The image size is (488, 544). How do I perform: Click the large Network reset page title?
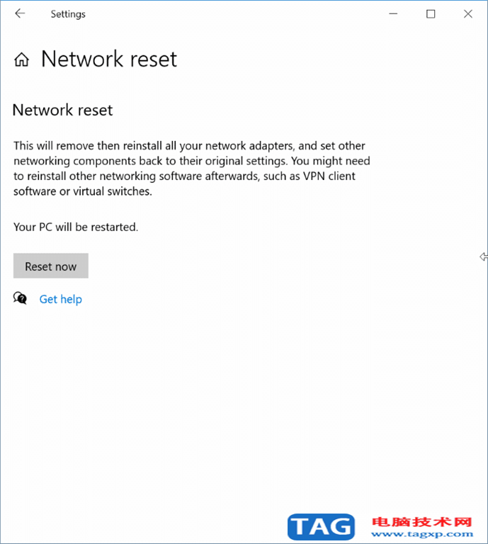109,59
